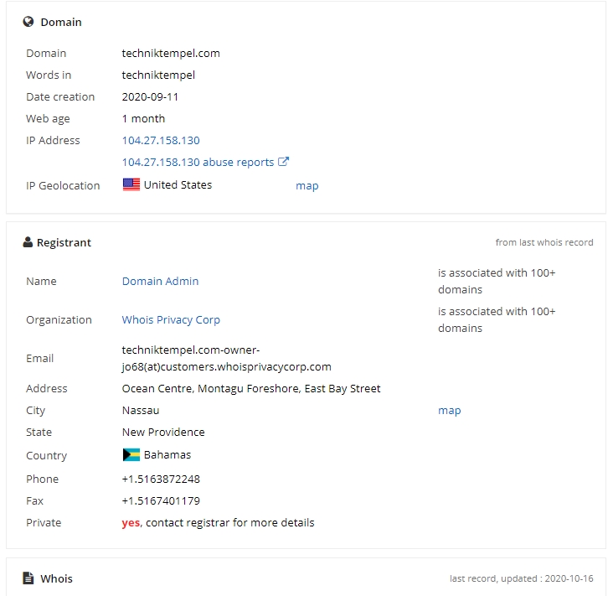Click the globe icon beside Domain heading
The width and height of the screenshot is (608, 596).
28,22
